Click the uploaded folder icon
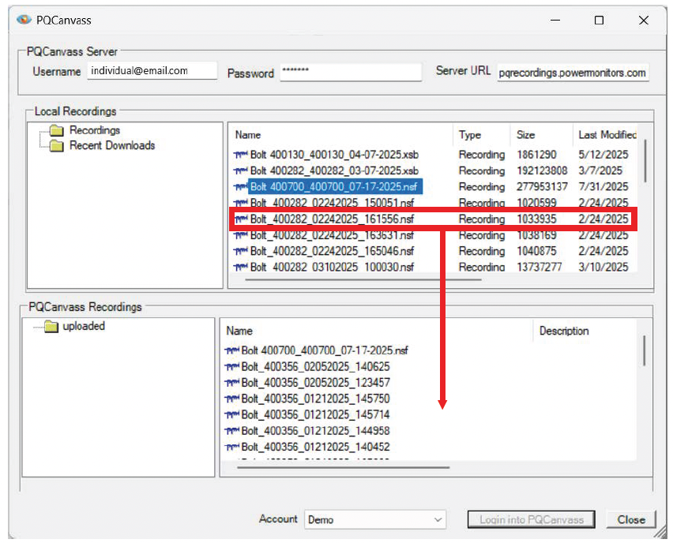673x543 pixels. pyautogui.click(x=51, y=326)
